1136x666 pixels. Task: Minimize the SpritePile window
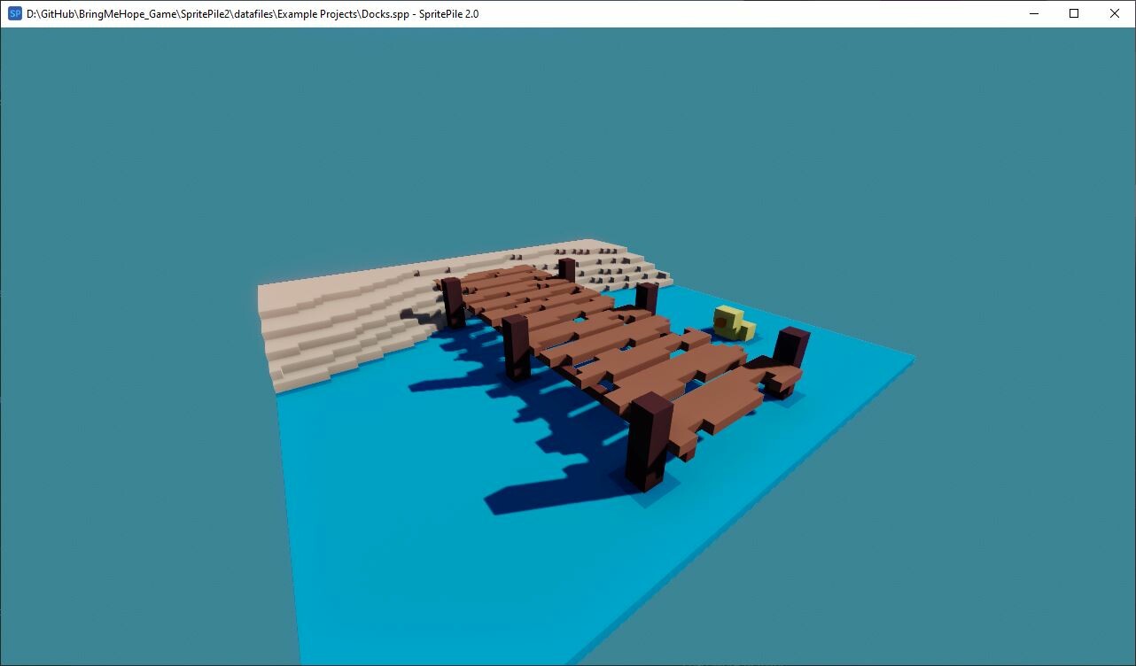[x=1033, y=13]
